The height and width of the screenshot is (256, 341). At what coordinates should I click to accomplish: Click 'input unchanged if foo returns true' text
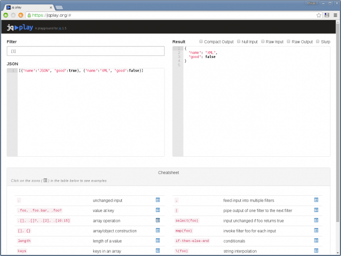click(253, 221)
